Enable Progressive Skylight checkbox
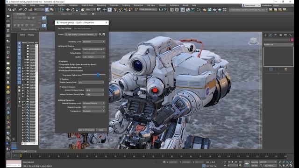The image size is (299, 168). pos(59,64)
